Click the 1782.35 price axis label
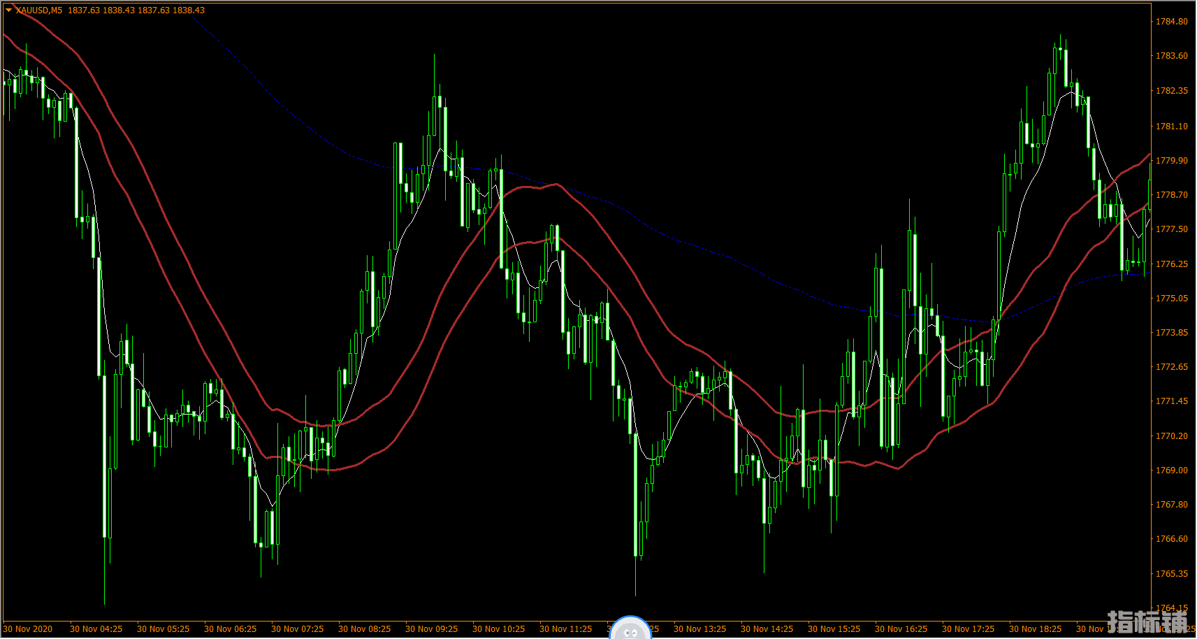Image resolution: width=1197 pixels, height=639 pixels. 1171,91
